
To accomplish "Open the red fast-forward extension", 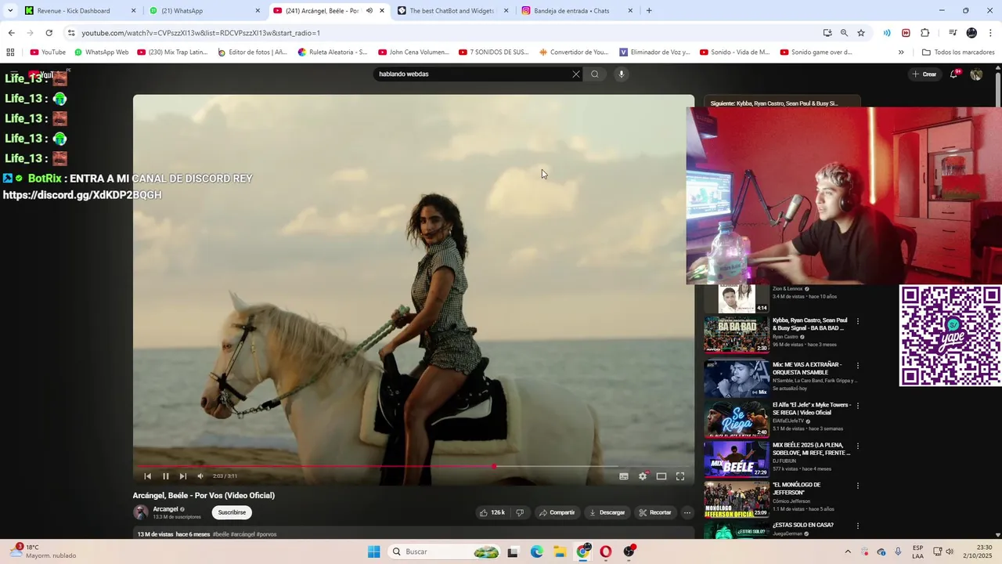I will point(906,33).
